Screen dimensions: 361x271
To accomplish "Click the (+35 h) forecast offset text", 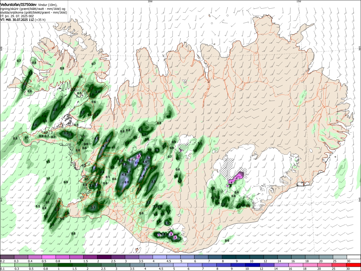I will [x=40, y=20].
